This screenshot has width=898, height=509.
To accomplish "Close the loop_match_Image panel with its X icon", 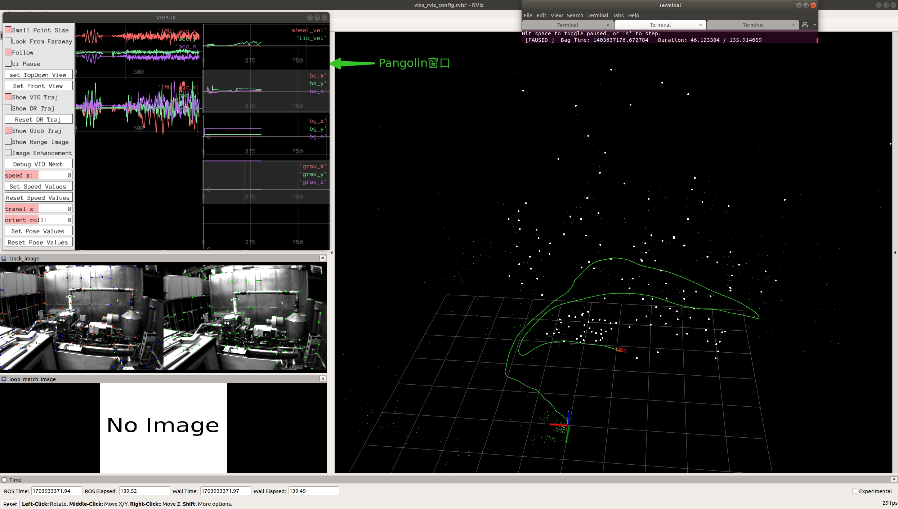I will (322, 379).
